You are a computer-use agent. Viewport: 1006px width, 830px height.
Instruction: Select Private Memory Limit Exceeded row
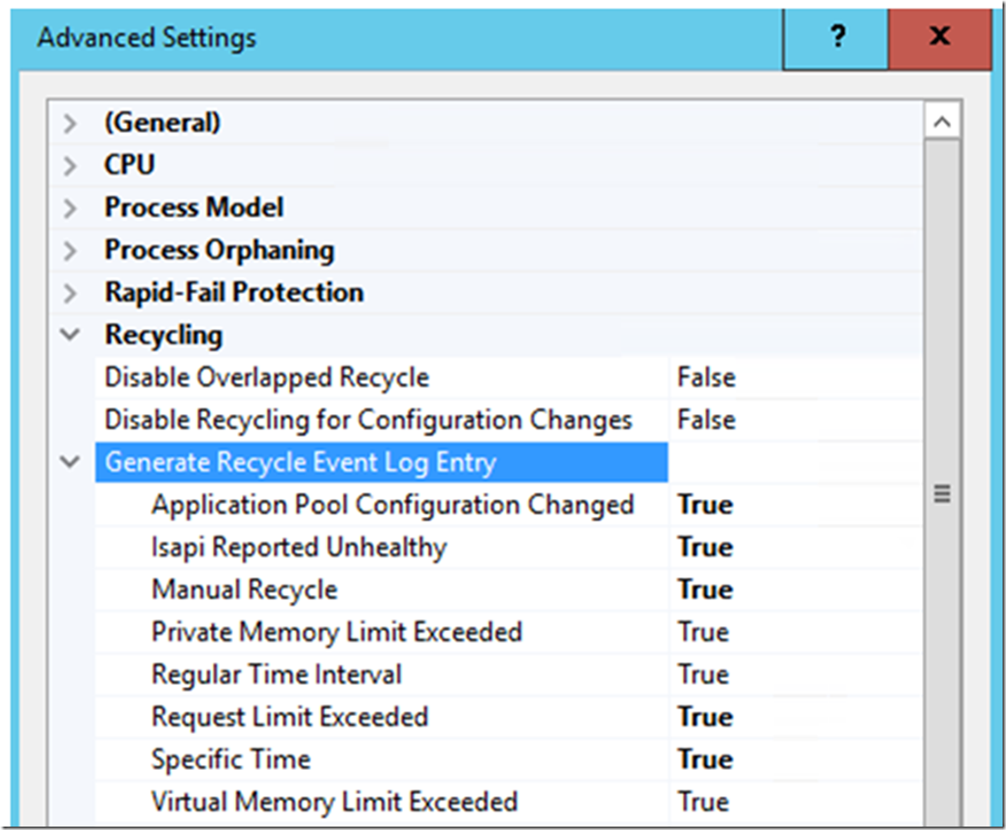coord(509,633)
